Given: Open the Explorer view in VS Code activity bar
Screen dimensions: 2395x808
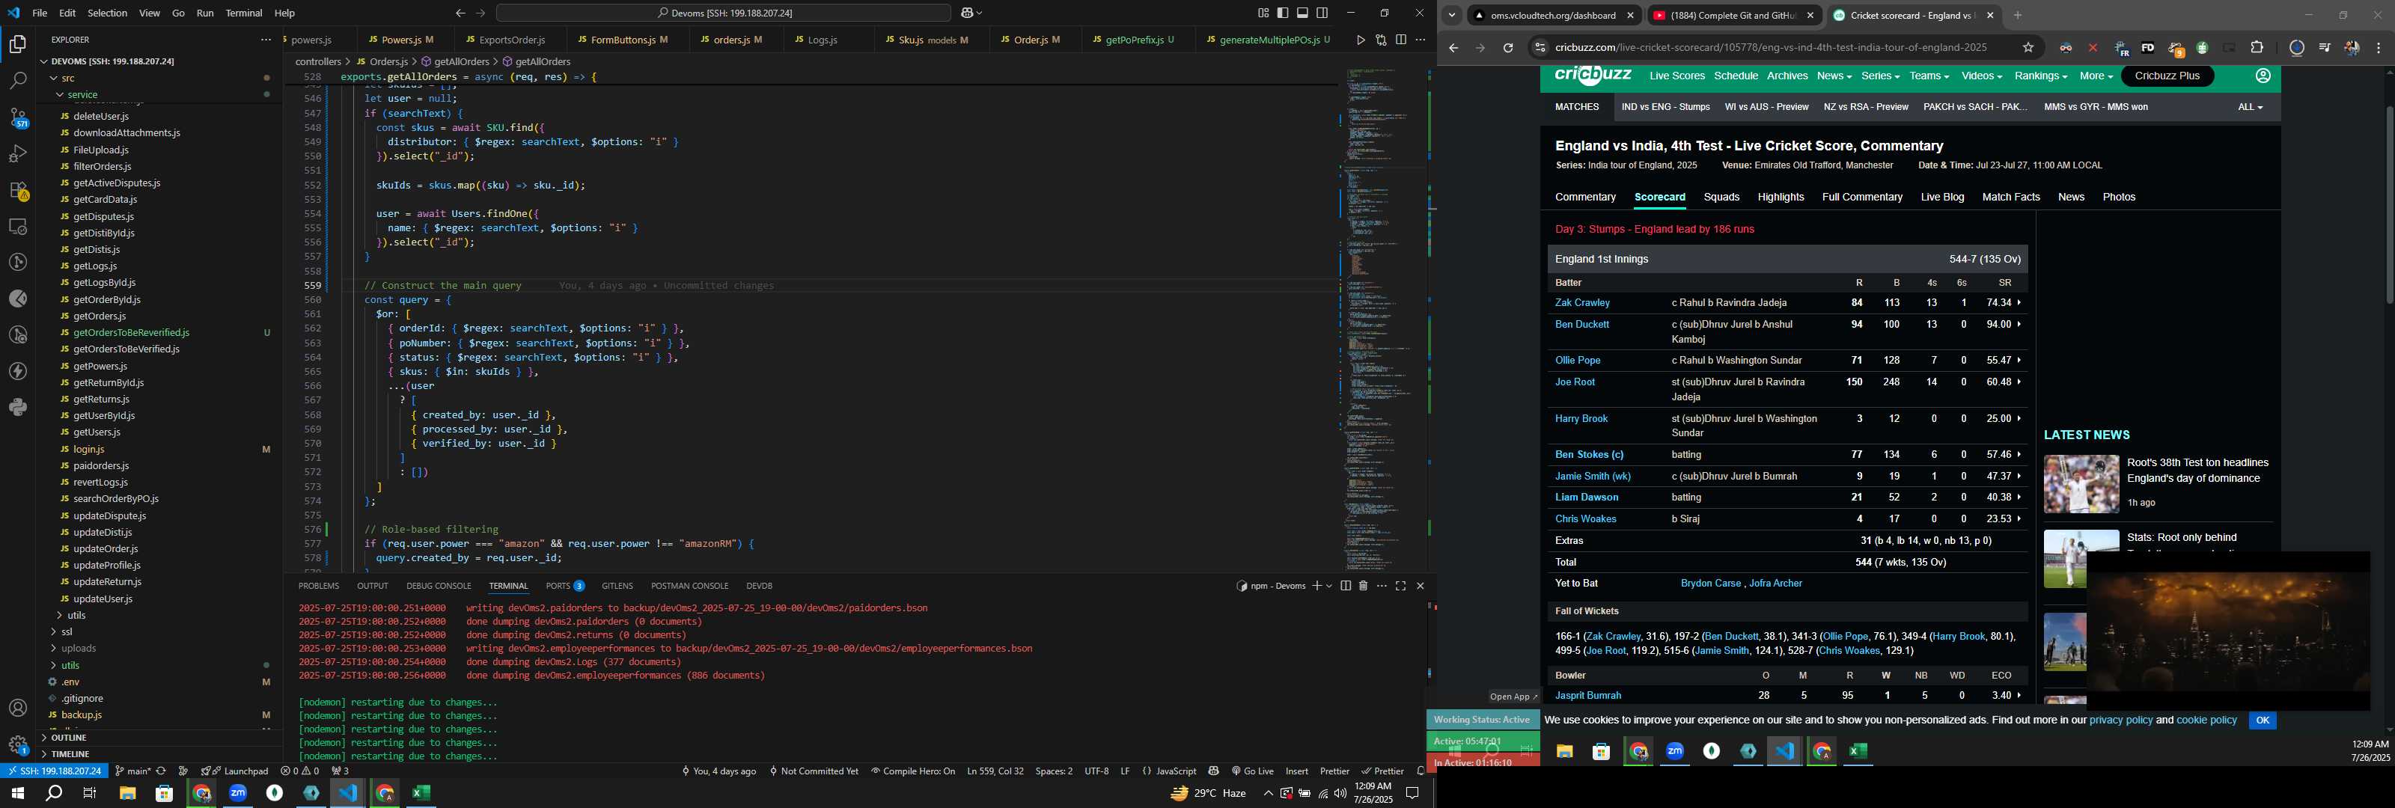Looking at the screenshot, I should click(18, 43).
